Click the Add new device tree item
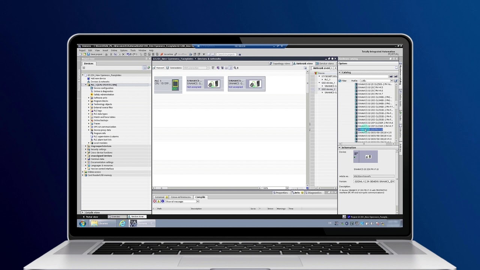Image resolution: width=480 pixels, height=270 pixels. 98,78
